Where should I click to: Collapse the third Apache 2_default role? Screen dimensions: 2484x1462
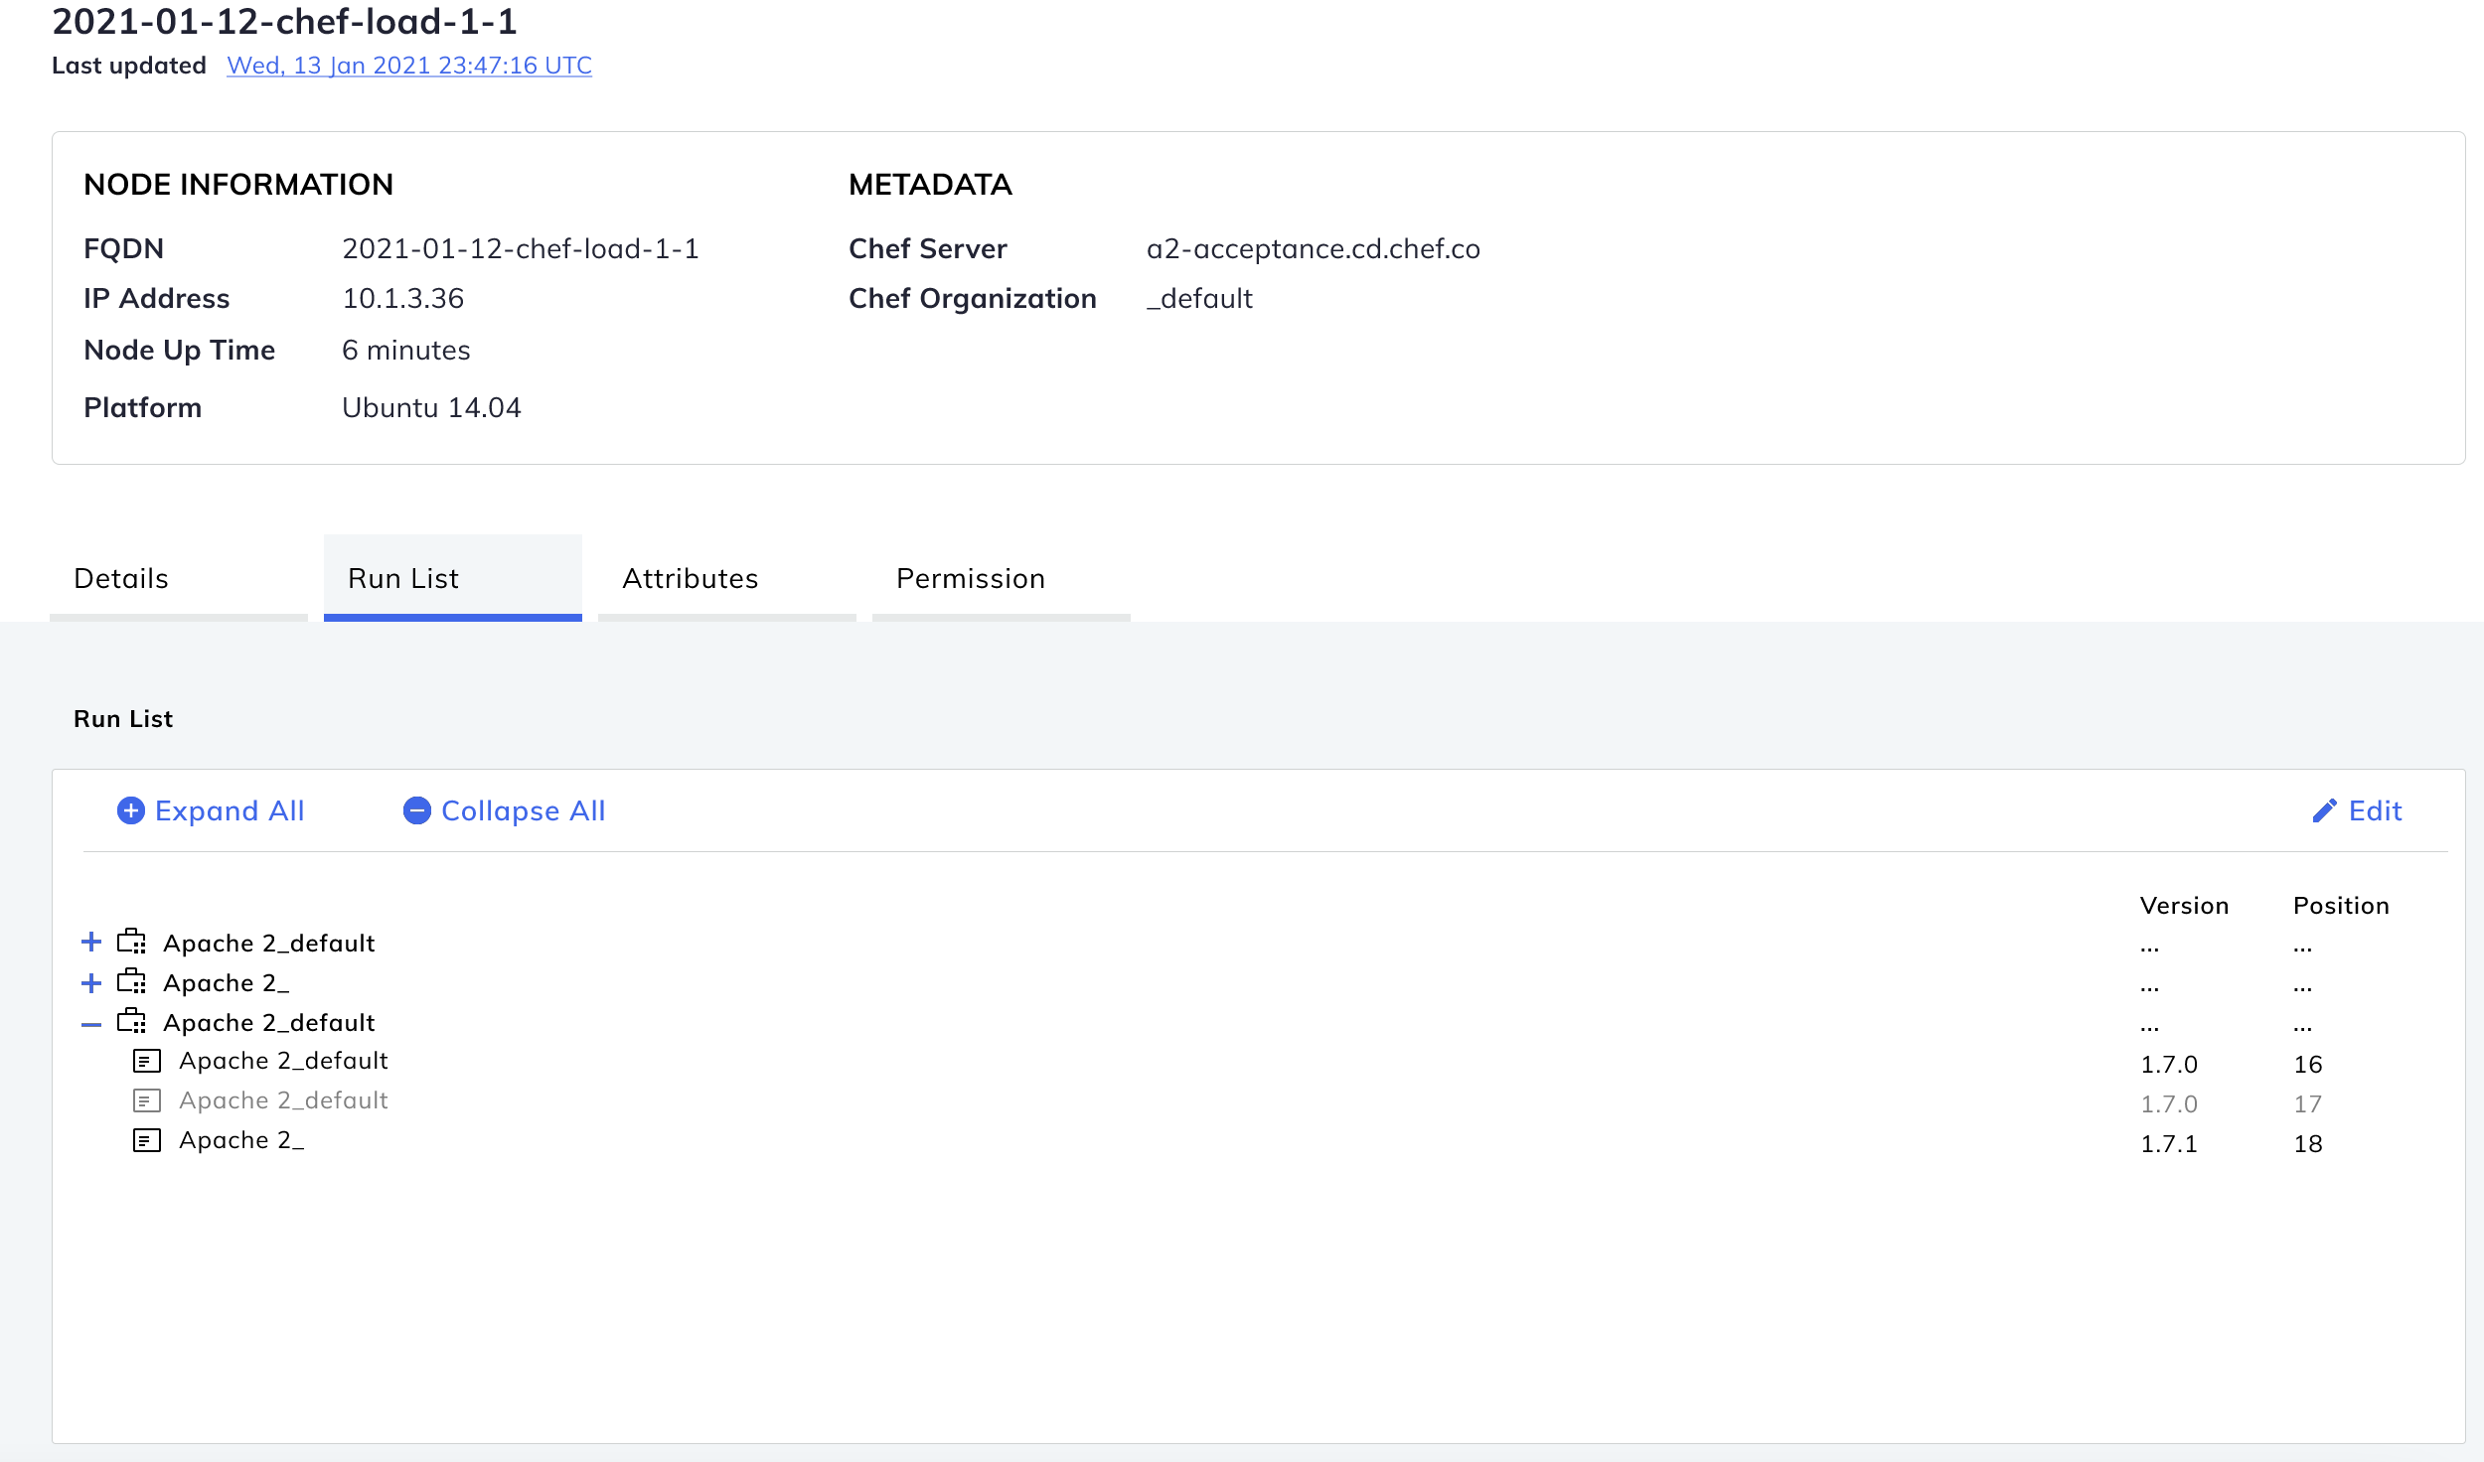tap(91, 1024)
